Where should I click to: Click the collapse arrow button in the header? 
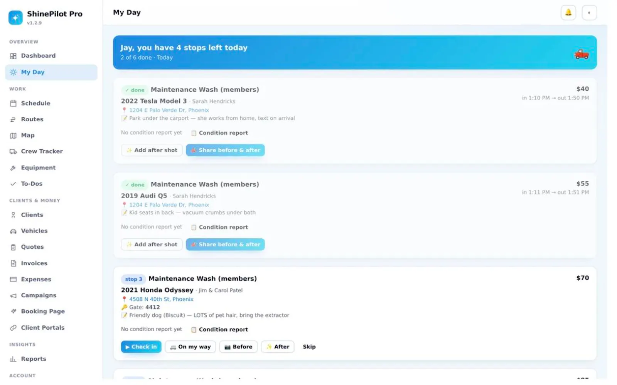(x=589, y=12)
